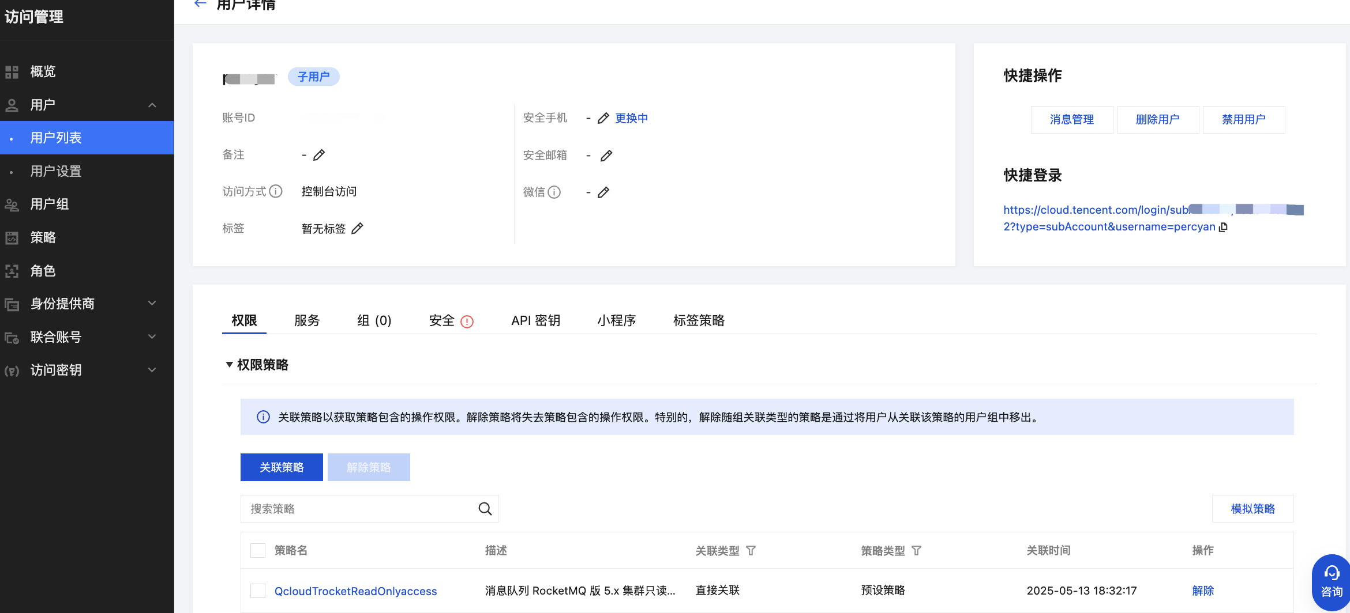
Task: Click the 删除用户 button
Action: point(1158,119)
